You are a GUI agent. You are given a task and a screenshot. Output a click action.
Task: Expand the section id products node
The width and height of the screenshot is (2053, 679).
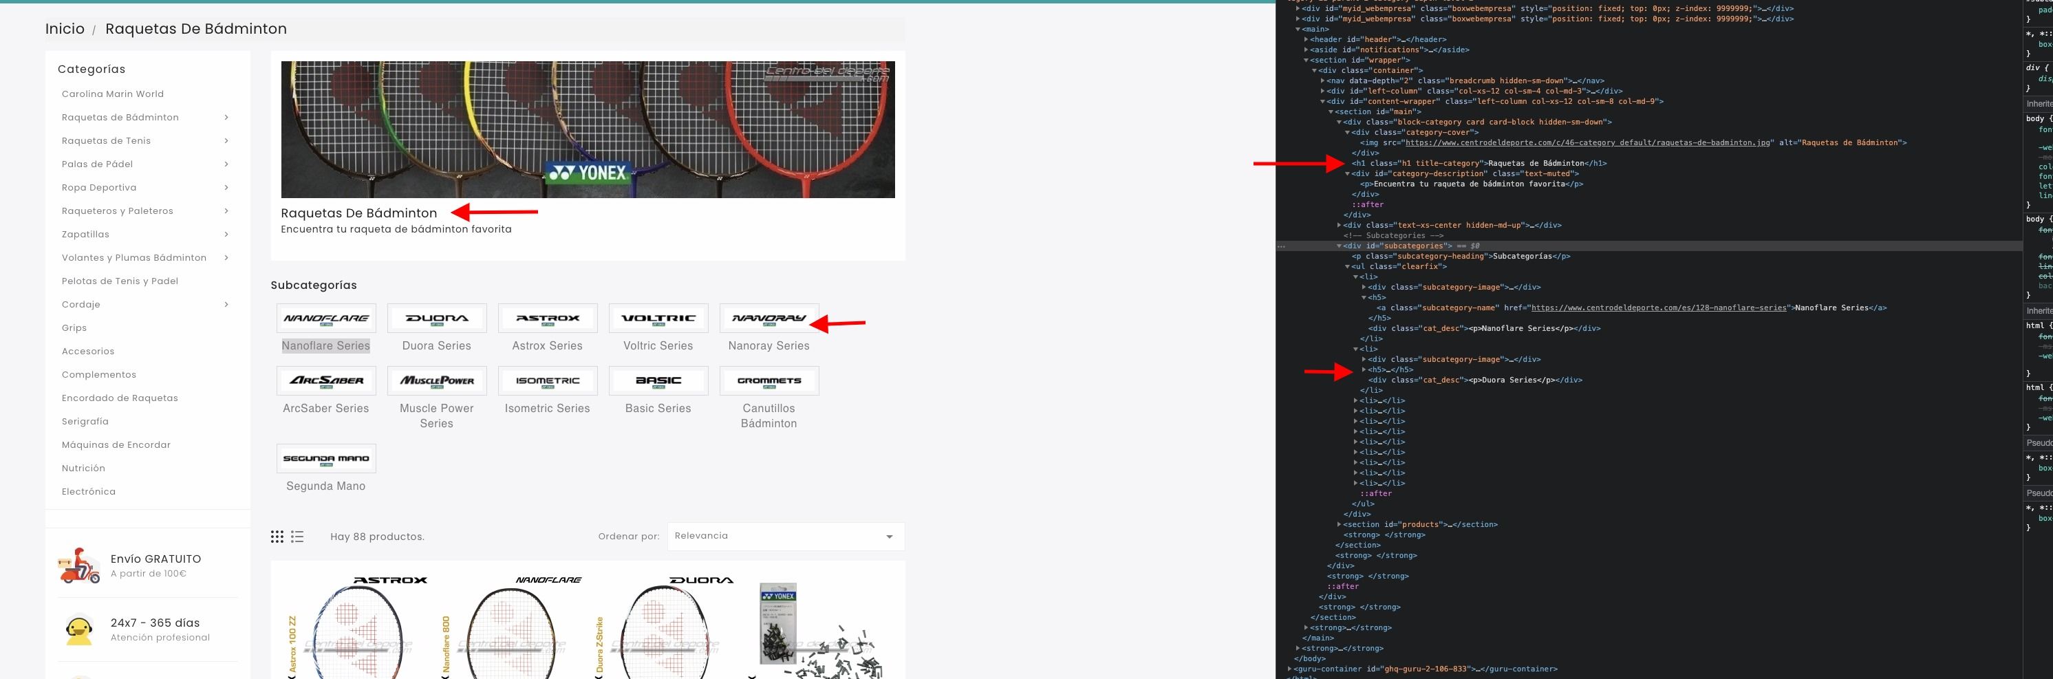pos(1339,524)
